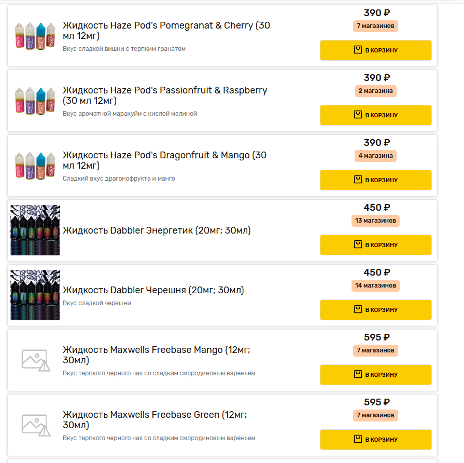Viewport: 464px width, 463px height.
Task: Open Haze Pod's Passionfruit & Raspberry thumbnail
Action: [35, 101]
